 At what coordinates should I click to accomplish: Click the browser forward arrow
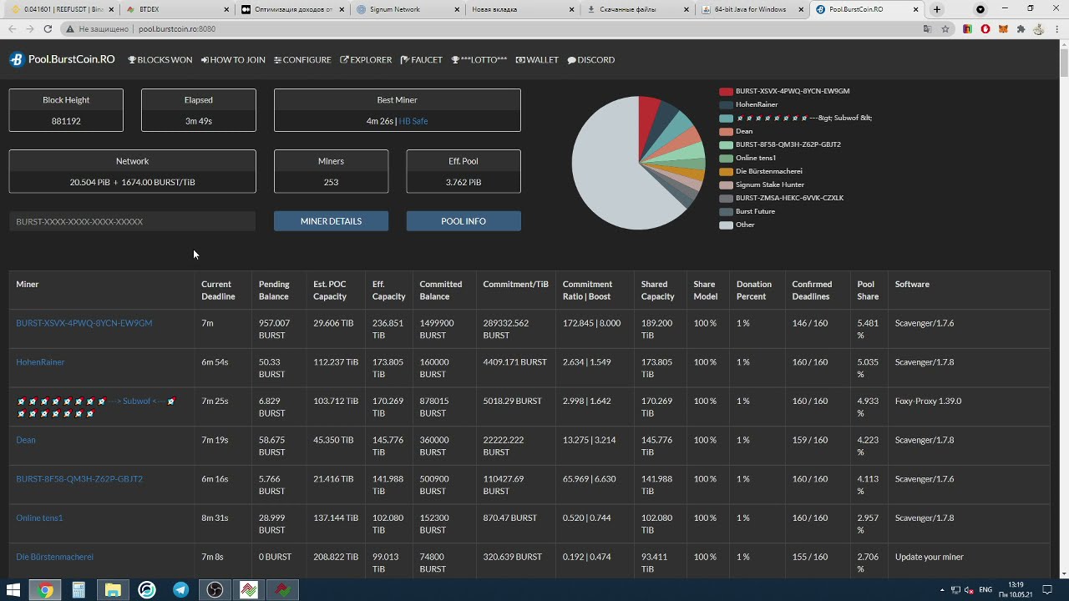click(30, 28)
